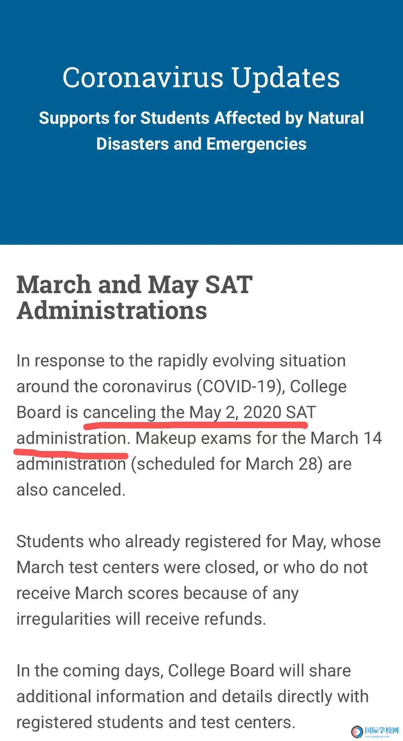Click "Makeup exams for the March 14" text
Screen dimensions: 403x741
[x=259, y=438]
